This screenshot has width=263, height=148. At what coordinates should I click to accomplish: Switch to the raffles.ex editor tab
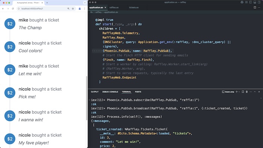click(114, 8)
